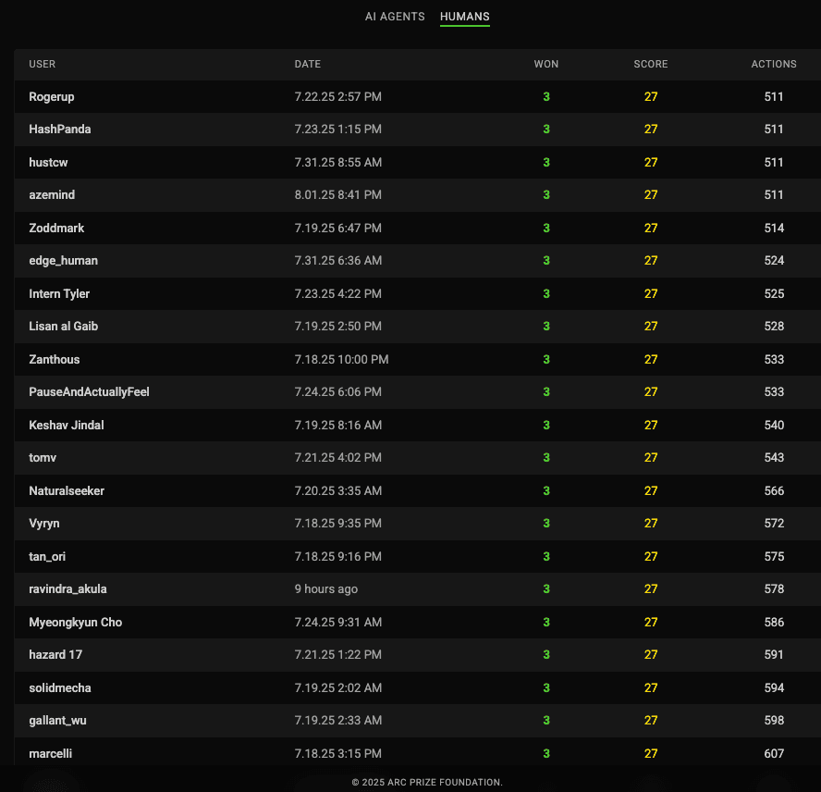Click Zoddmark's username
The height and width of the screenshot is (792, 821).
coord(55,228)
